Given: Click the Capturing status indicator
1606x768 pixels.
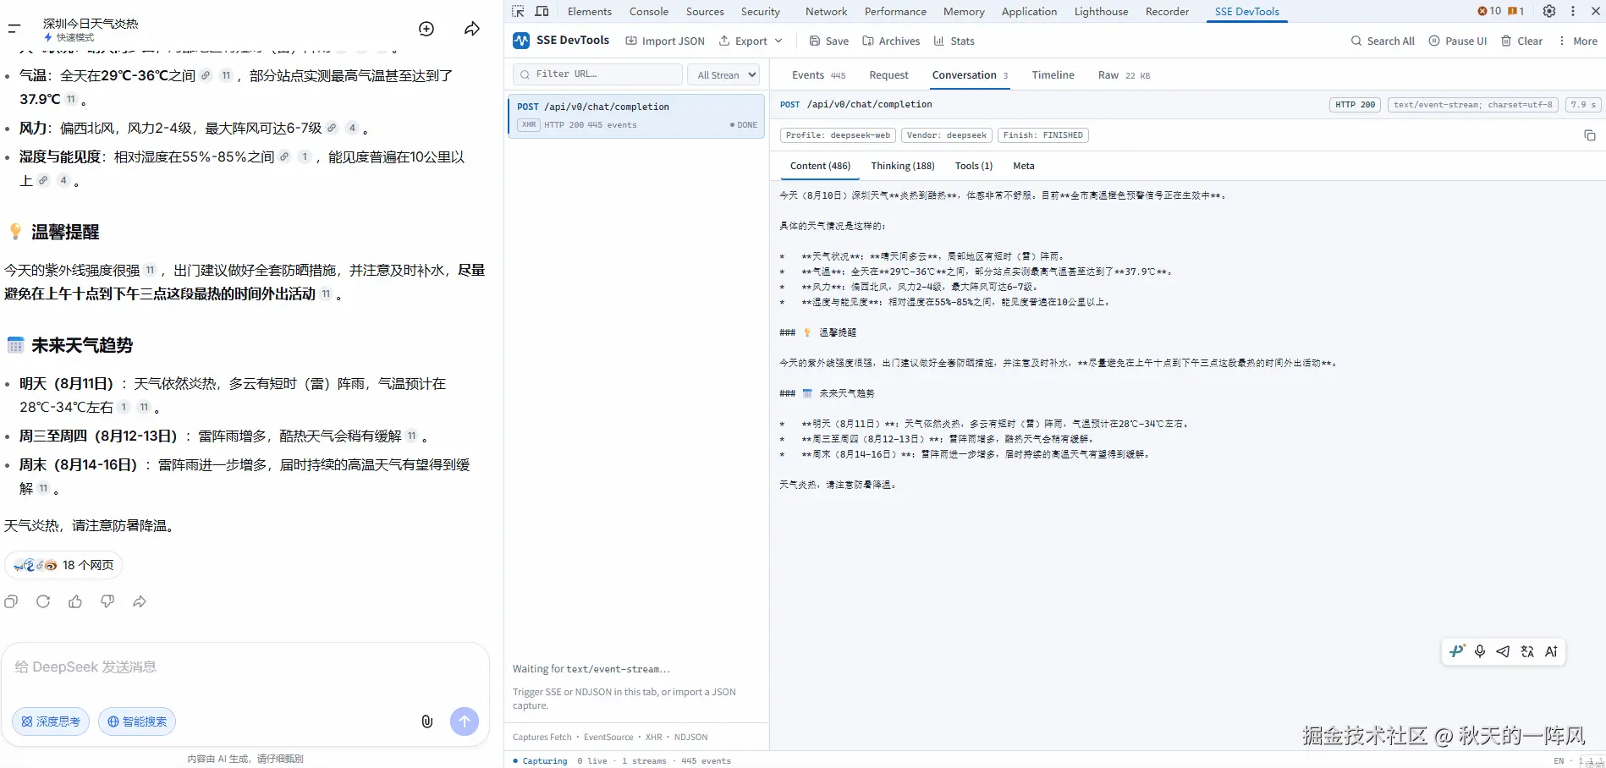Looking at the screenshot, I should click(x=540, y=761).
